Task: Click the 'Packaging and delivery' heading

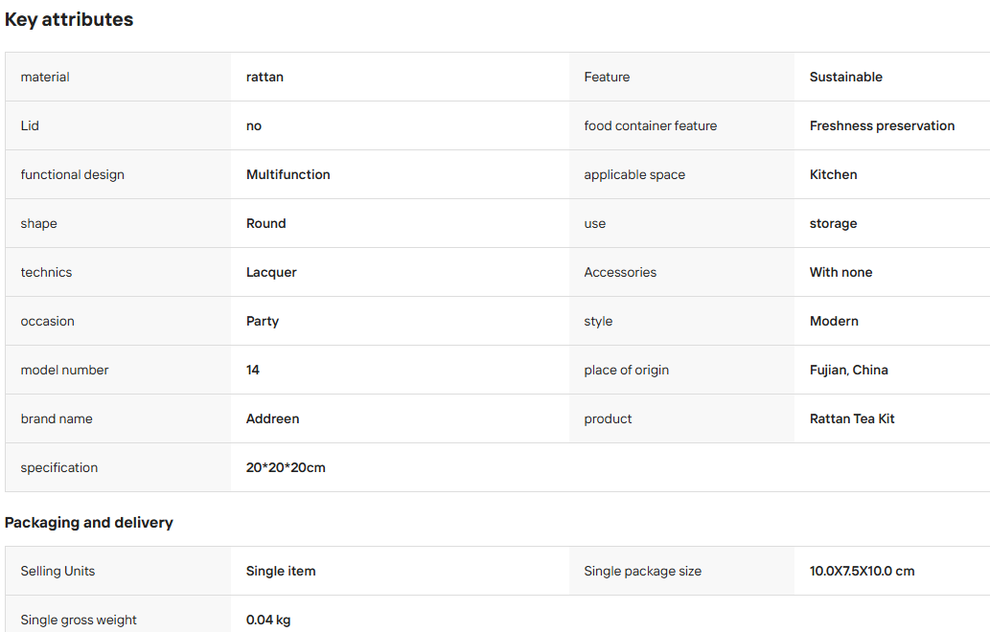Action: coord(88,523)
